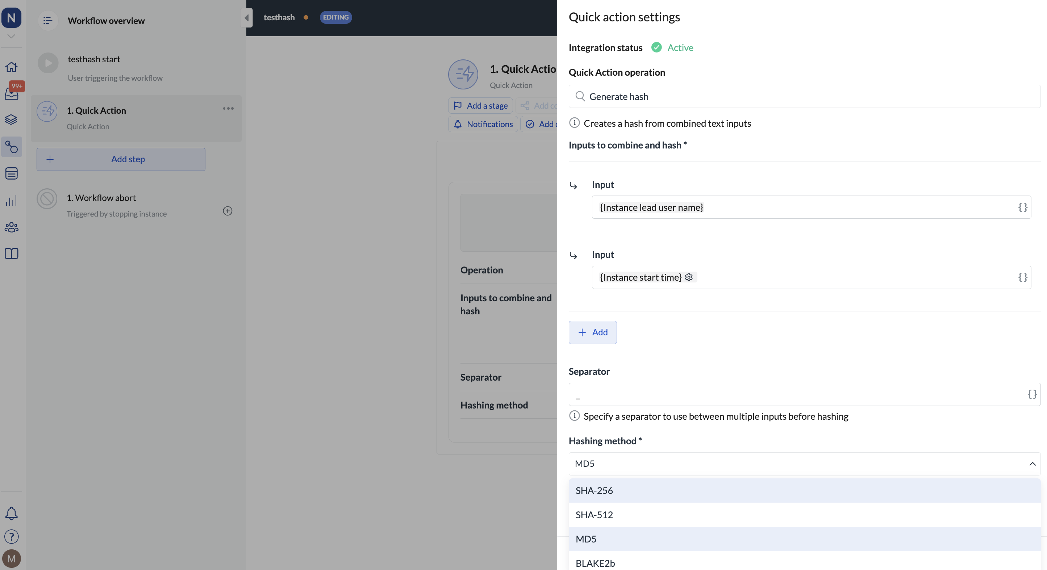Click the plus circle beside Workflow abort

(x=228, y=211)
